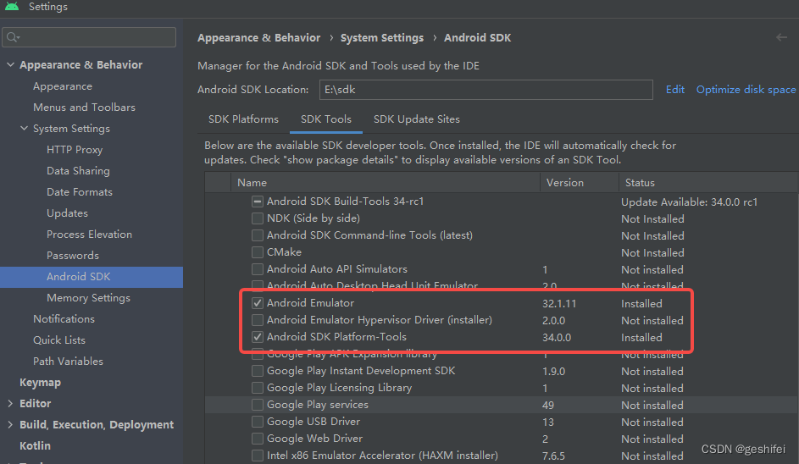Image resolution: width=799 pixels, height=464 pixels.
Task: Open Kotlin settings
Action: [x=35, y=445]
